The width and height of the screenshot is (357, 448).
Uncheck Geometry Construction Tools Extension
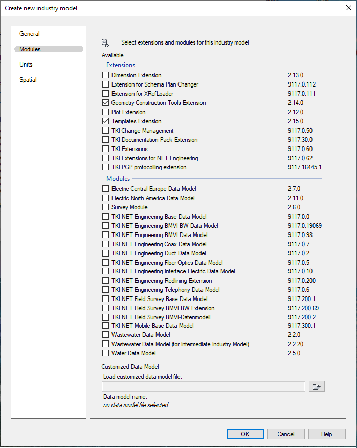pos(105,102)
